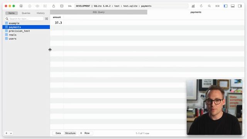Open the database cylinder icon
Screen dimensions: 247x139
pyautogui.click(x=62, y=6)
